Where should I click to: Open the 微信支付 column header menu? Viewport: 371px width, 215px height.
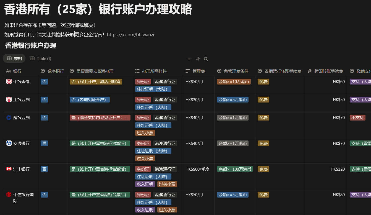tap(359, 71)
